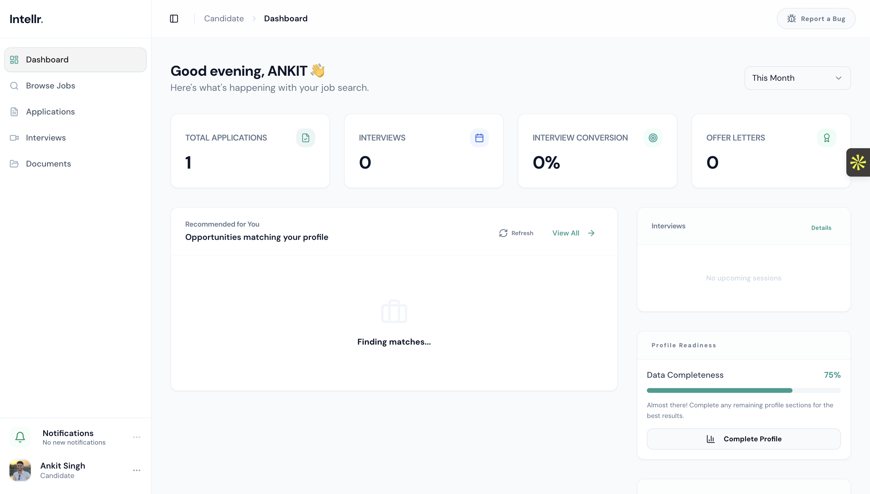This screenshot has height=494, width=870.
Task: Click the Interviews calendar icon
Action: click(479, 138)
